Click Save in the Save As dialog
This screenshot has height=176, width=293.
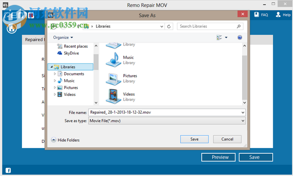point(194,139)
